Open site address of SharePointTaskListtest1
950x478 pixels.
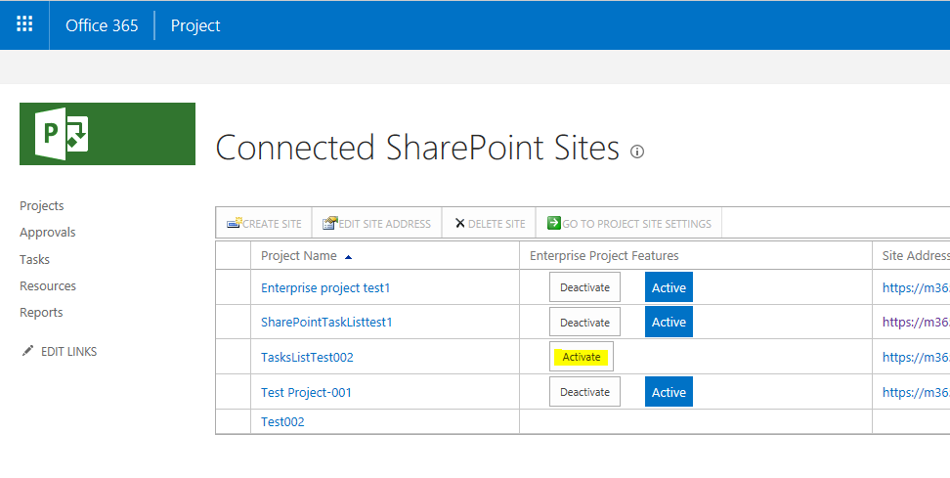pos(916,323)
